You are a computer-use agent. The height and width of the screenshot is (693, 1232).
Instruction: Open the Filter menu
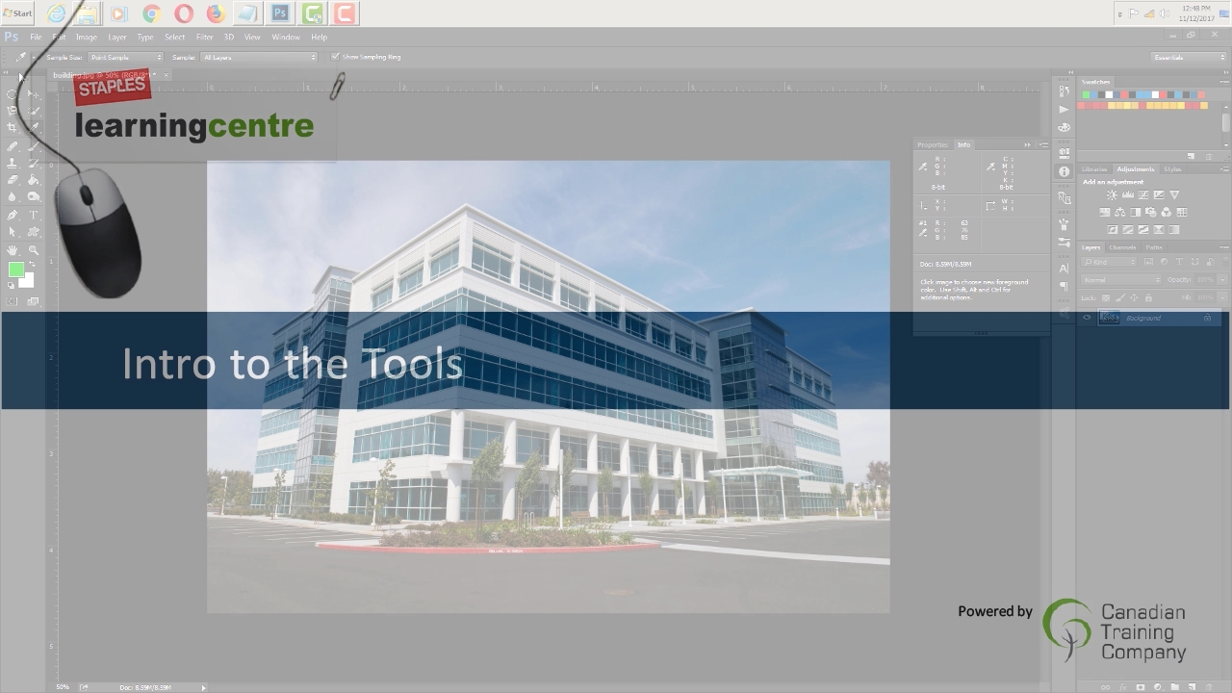(205, 37)
